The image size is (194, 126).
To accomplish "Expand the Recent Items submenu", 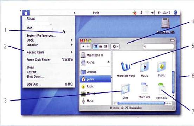I will pos(49,52).
